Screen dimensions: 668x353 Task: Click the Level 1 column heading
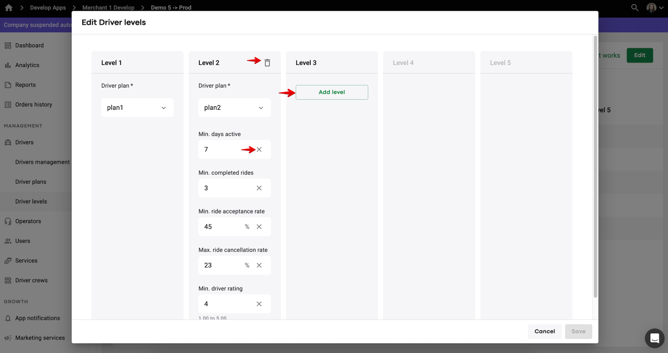(x=112, y=63)
